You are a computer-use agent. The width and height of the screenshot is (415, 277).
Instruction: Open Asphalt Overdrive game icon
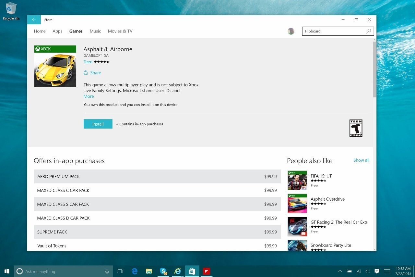click(297, 204)
